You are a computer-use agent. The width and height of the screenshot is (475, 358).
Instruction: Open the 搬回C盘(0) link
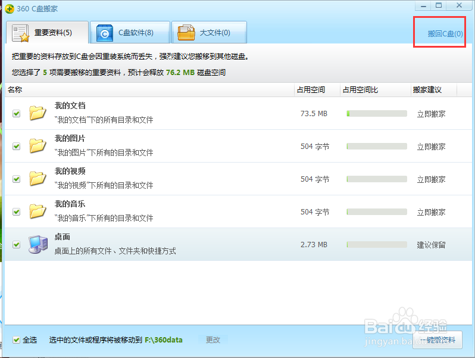(x=445, y=33)
